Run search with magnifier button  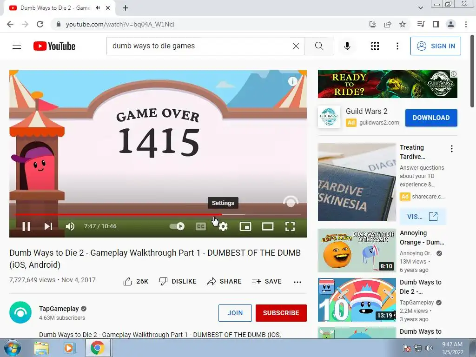(319, 46)
